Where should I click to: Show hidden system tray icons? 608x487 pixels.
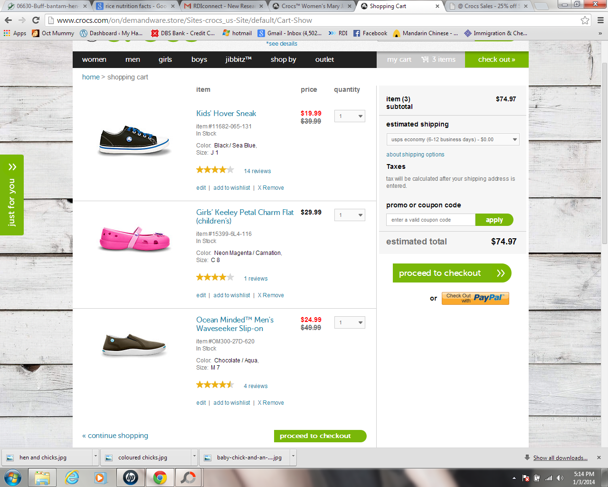point(514,478)
